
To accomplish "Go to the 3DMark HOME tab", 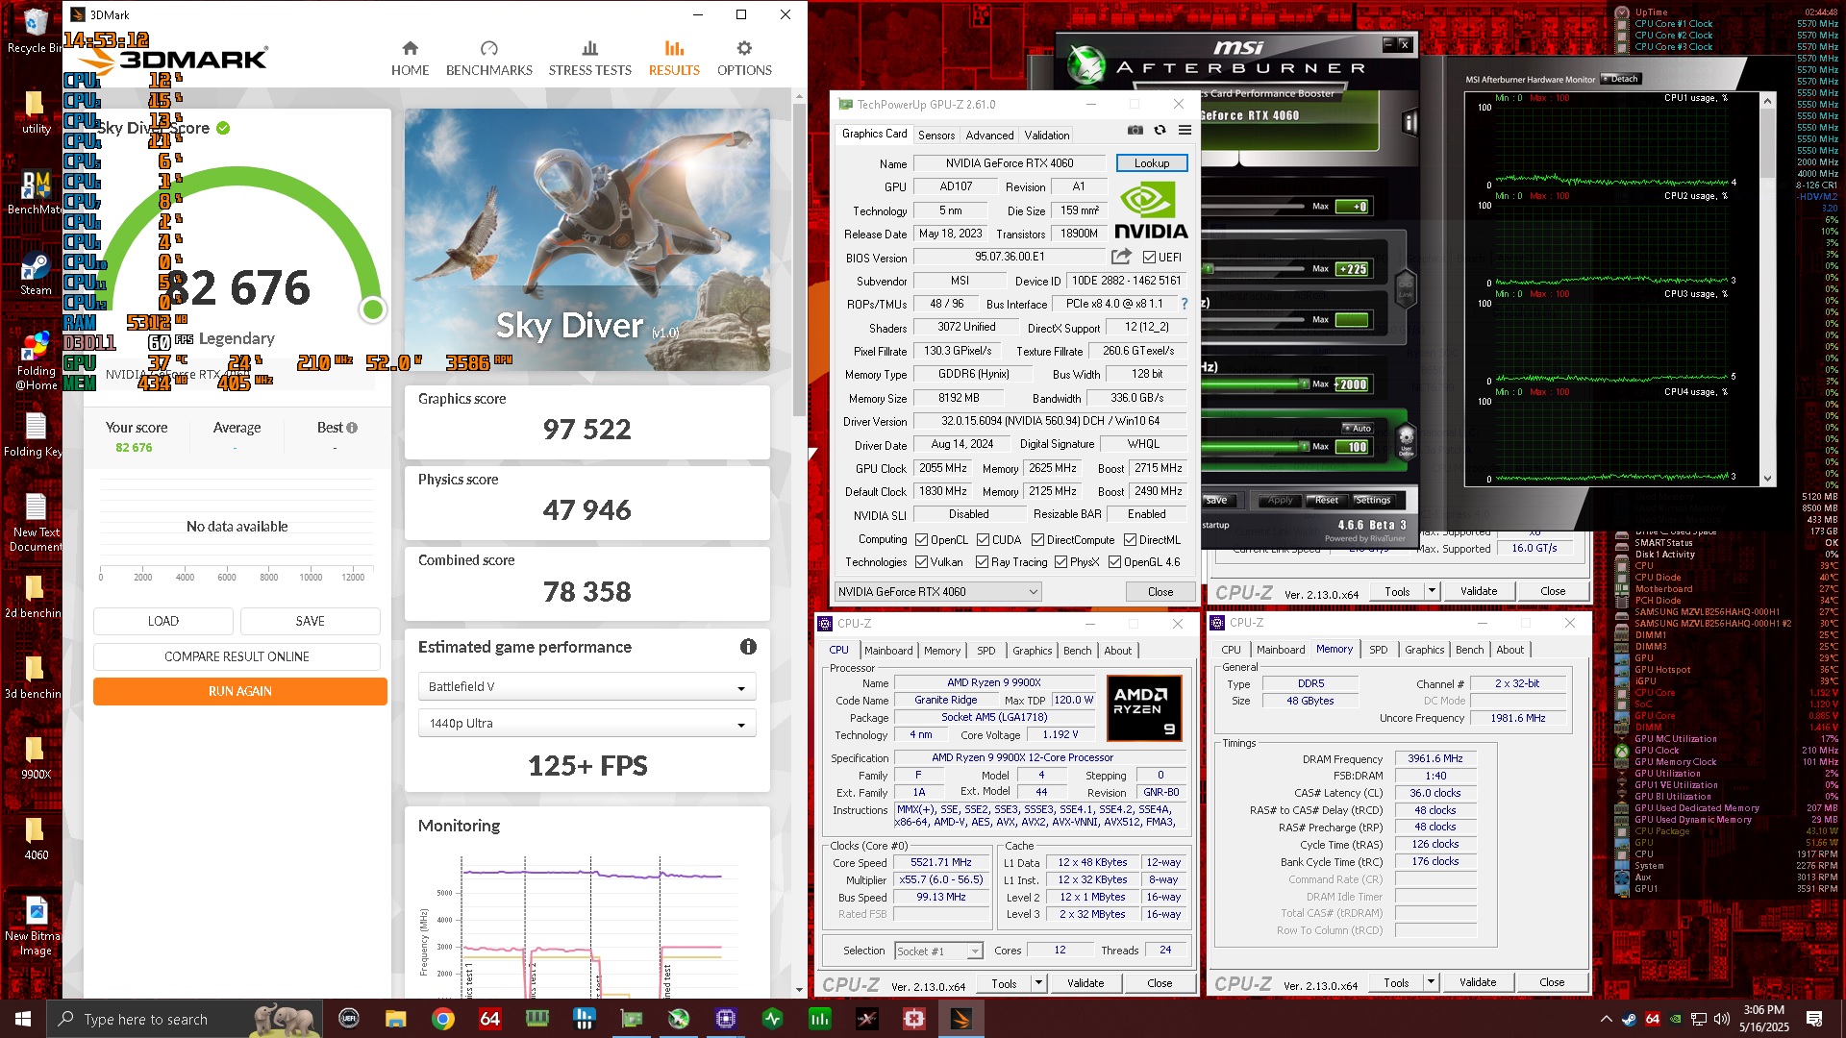I will (x=410, y=59).
